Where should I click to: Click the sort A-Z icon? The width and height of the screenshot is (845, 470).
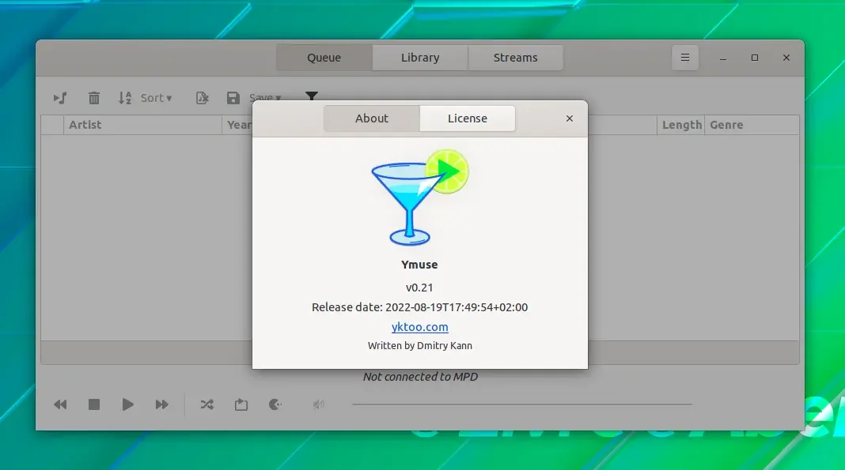pyautogui.click(x=125, y=98)
